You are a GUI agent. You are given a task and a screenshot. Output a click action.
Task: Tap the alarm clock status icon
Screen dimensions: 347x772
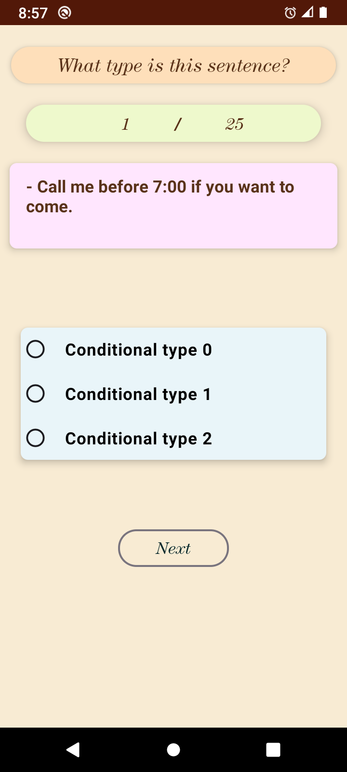pyautogui.click(x=290, y=13)
